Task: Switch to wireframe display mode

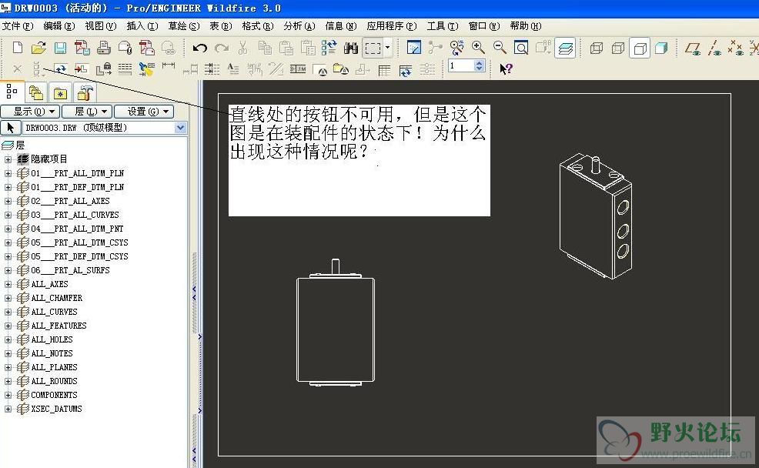Action: [x=597, y=48]
